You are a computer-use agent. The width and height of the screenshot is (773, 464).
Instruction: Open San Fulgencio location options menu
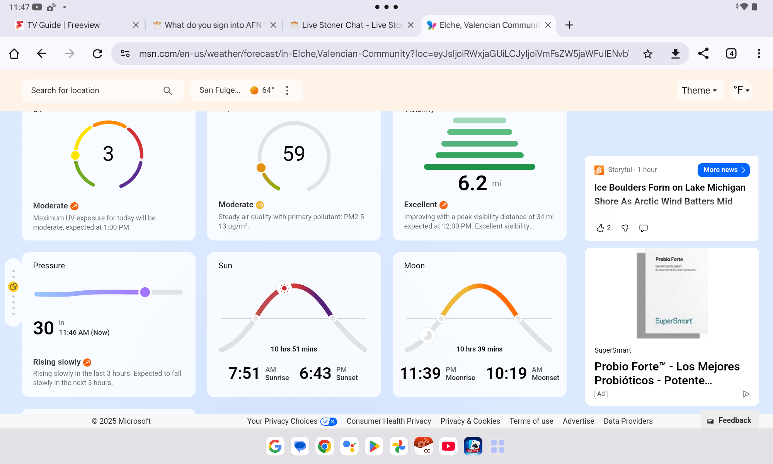pos(287,90)
